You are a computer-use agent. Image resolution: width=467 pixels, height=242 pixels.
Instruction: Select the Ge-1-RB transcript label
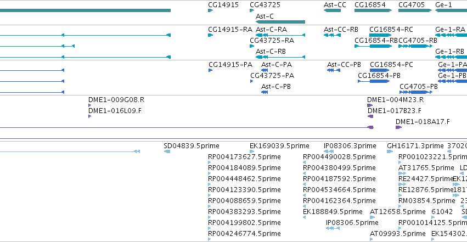point(450,52)
